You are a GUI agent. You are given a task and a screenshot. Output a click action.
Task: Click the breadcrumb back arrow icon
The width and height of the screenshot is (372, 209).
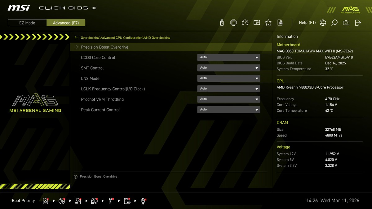click(76, 38)
